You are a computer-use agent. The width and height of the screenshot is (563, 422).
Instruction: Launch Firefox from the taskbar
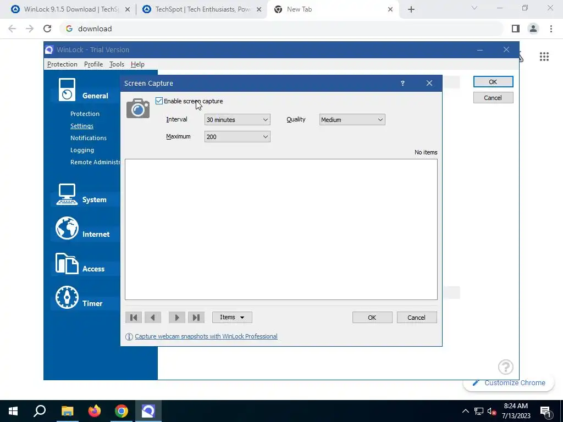pyautogui.click(x=95, y=411)
